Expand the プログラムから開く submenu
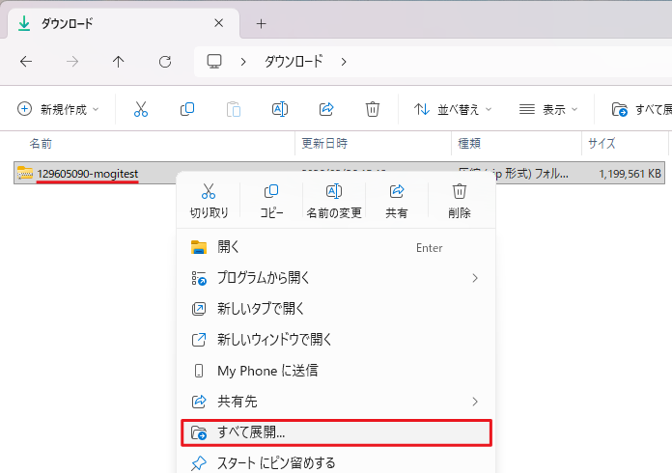 click(x=336, y=278)
